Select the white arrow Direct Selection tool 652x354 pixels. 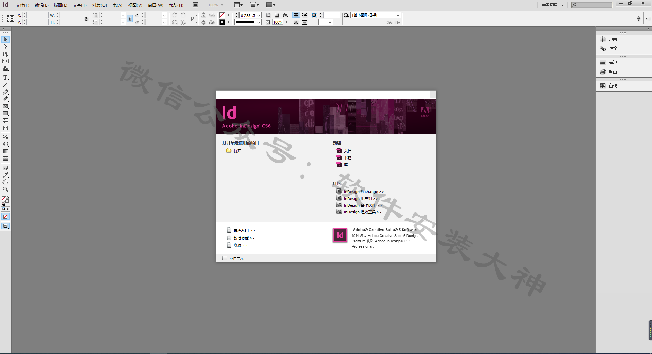tap(5, 47)
